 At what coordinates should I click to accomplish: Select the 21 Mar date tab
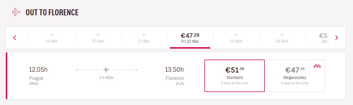coord(144,38)
